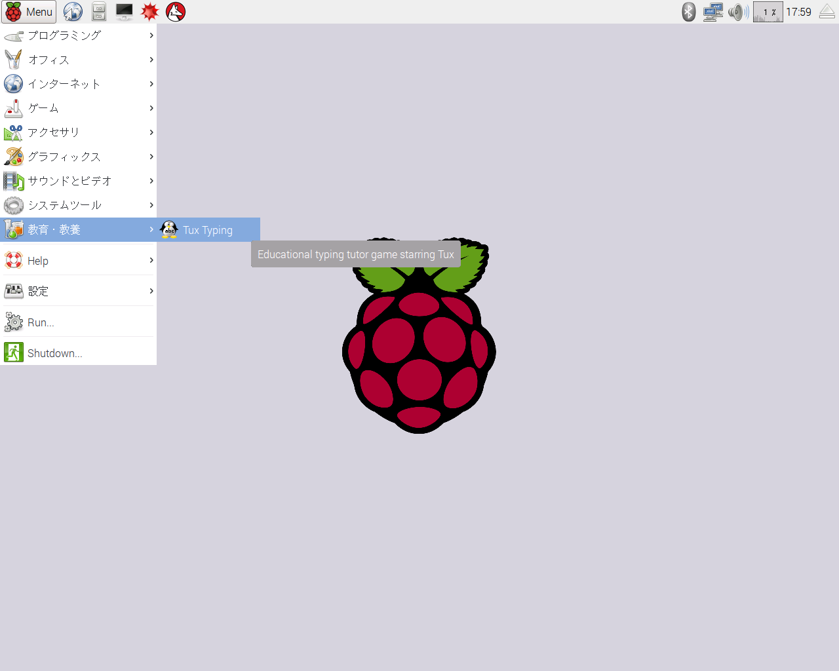Click the CPU usage monitor
The image size is (839, 671).
tap(768, 12)
